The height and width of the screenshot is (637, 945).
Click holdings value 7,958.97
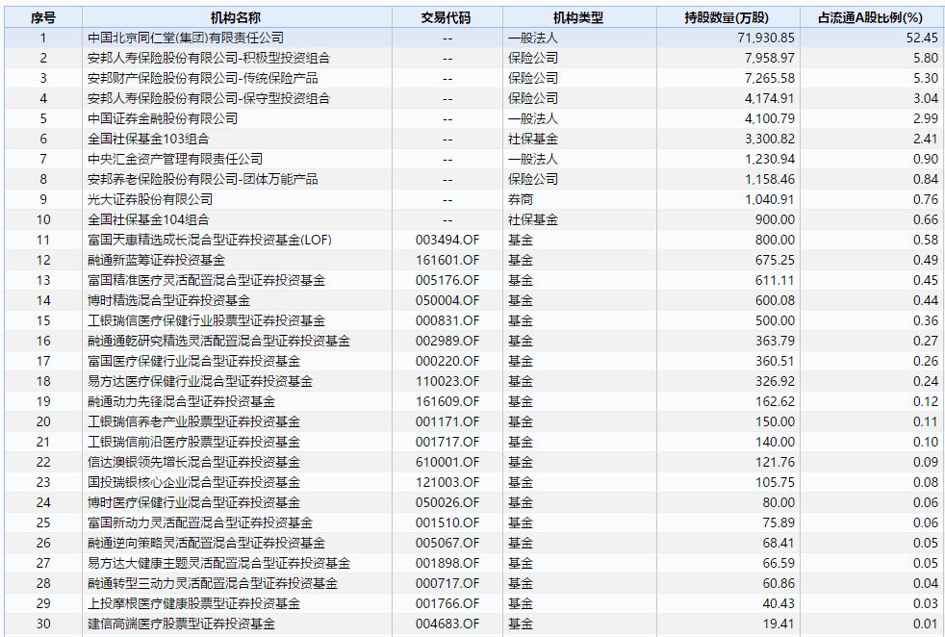[x=770, y=58]
